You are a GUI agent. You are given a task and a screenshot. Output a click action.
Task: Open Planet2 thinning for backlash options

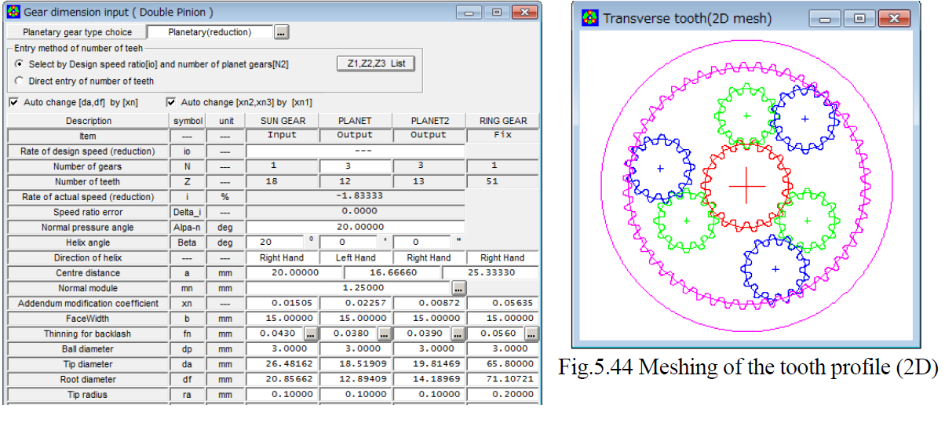(458, 334)
